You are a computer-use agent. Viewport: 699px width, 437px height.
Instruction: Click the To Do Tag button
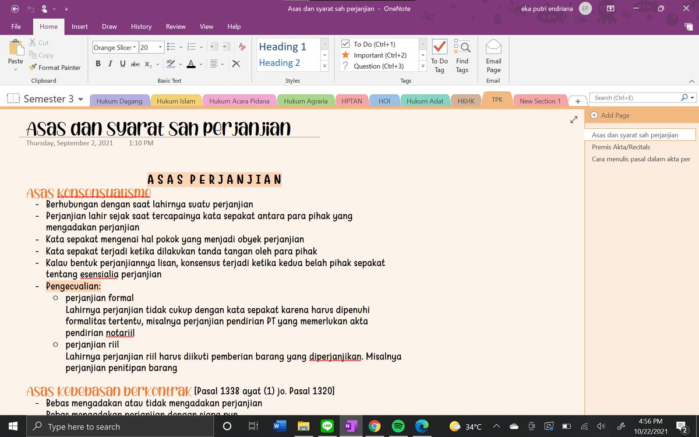pos(439,57)
